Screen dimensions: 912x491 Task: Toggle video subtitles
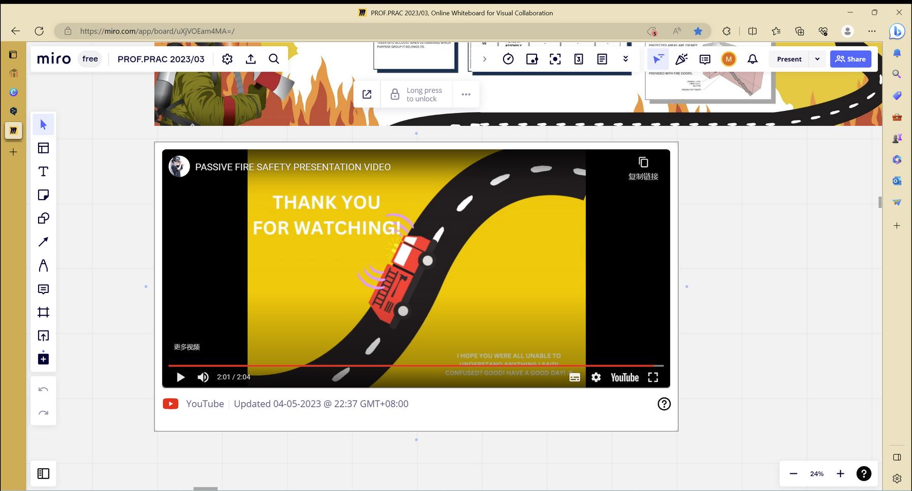tap(575, 377)
